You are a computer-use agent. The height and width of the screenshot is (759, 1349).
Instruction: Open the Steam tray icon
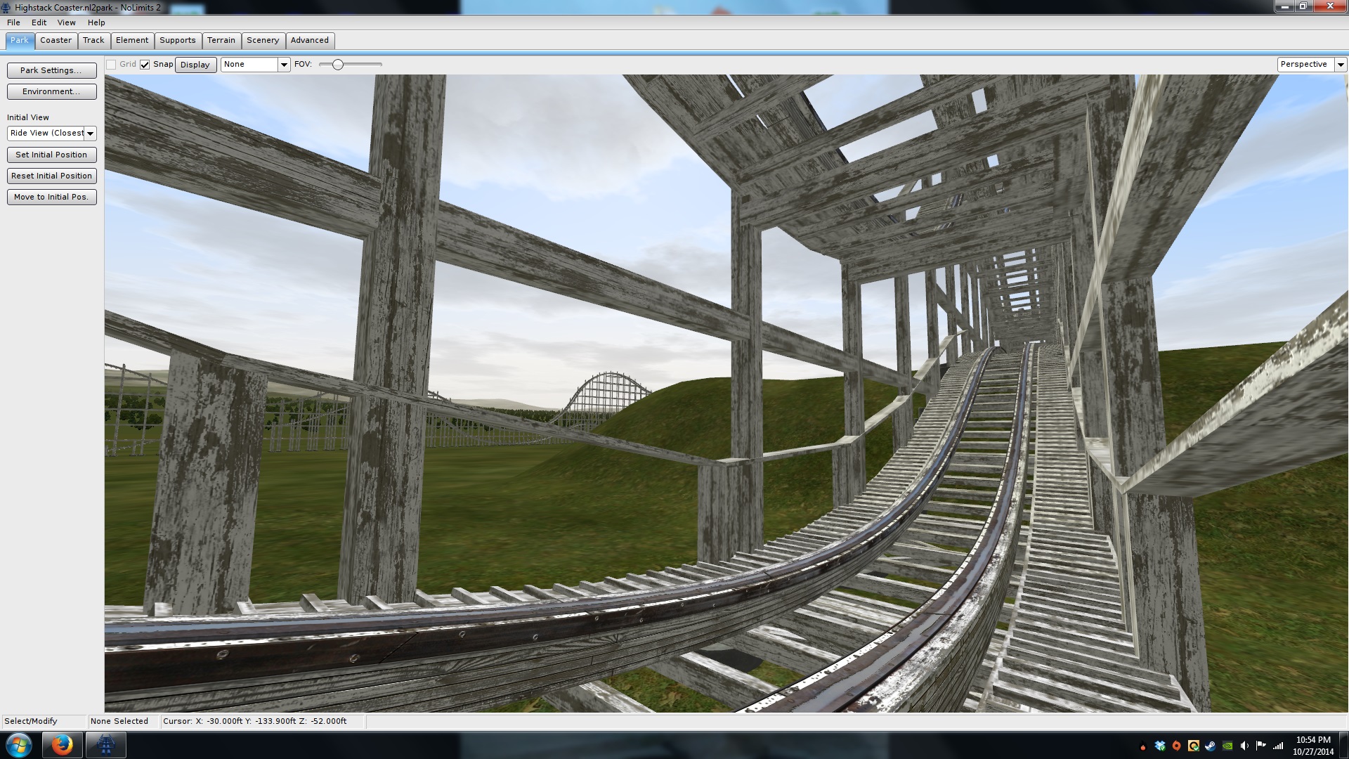pyautogui.click(x=1211, y=746)
